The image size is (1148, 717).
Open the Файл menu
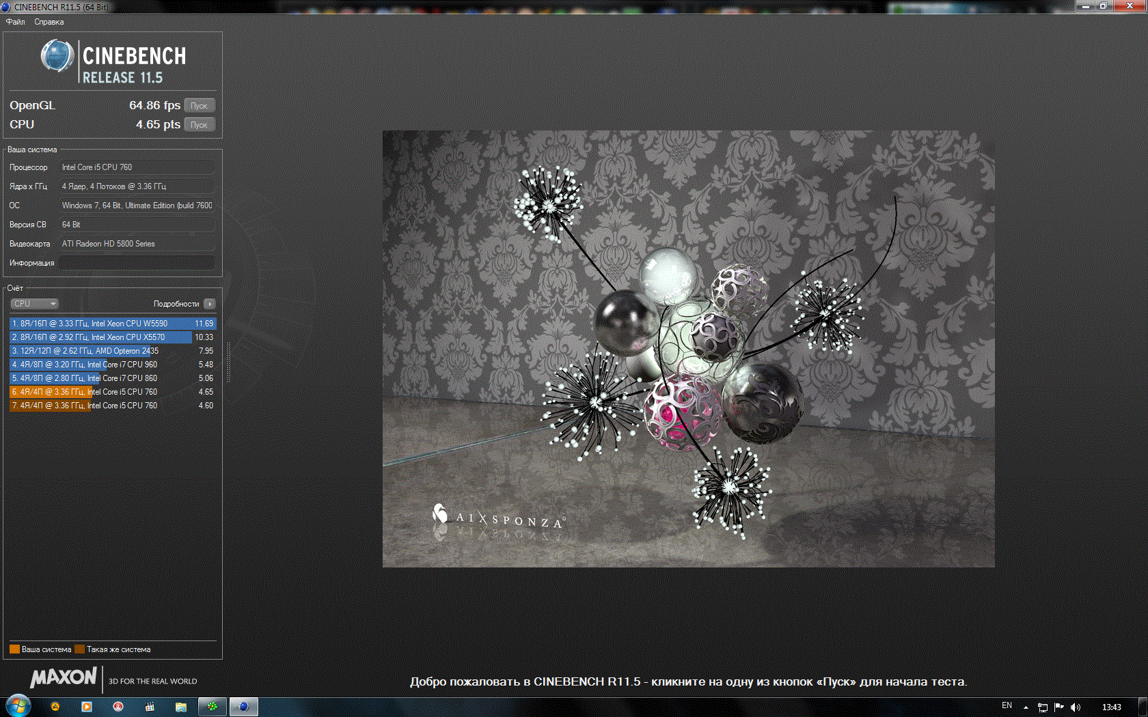point(16,22)
